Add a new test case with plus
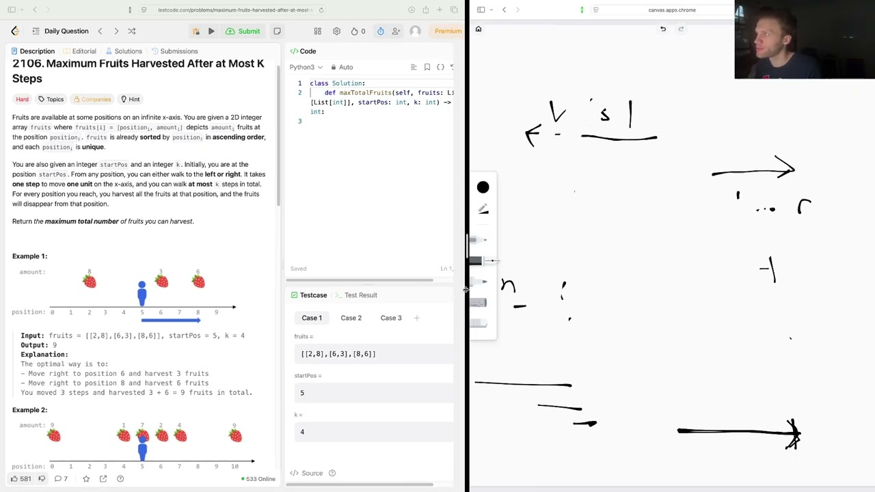The image size is (875, 492). pos(416,318)
